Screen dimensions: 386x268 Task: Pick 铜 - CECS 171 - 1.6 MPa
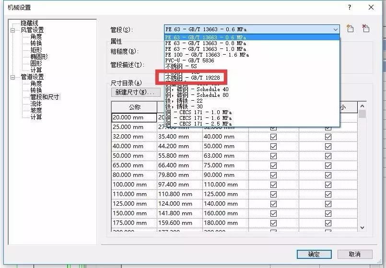[x=199, y=117]
